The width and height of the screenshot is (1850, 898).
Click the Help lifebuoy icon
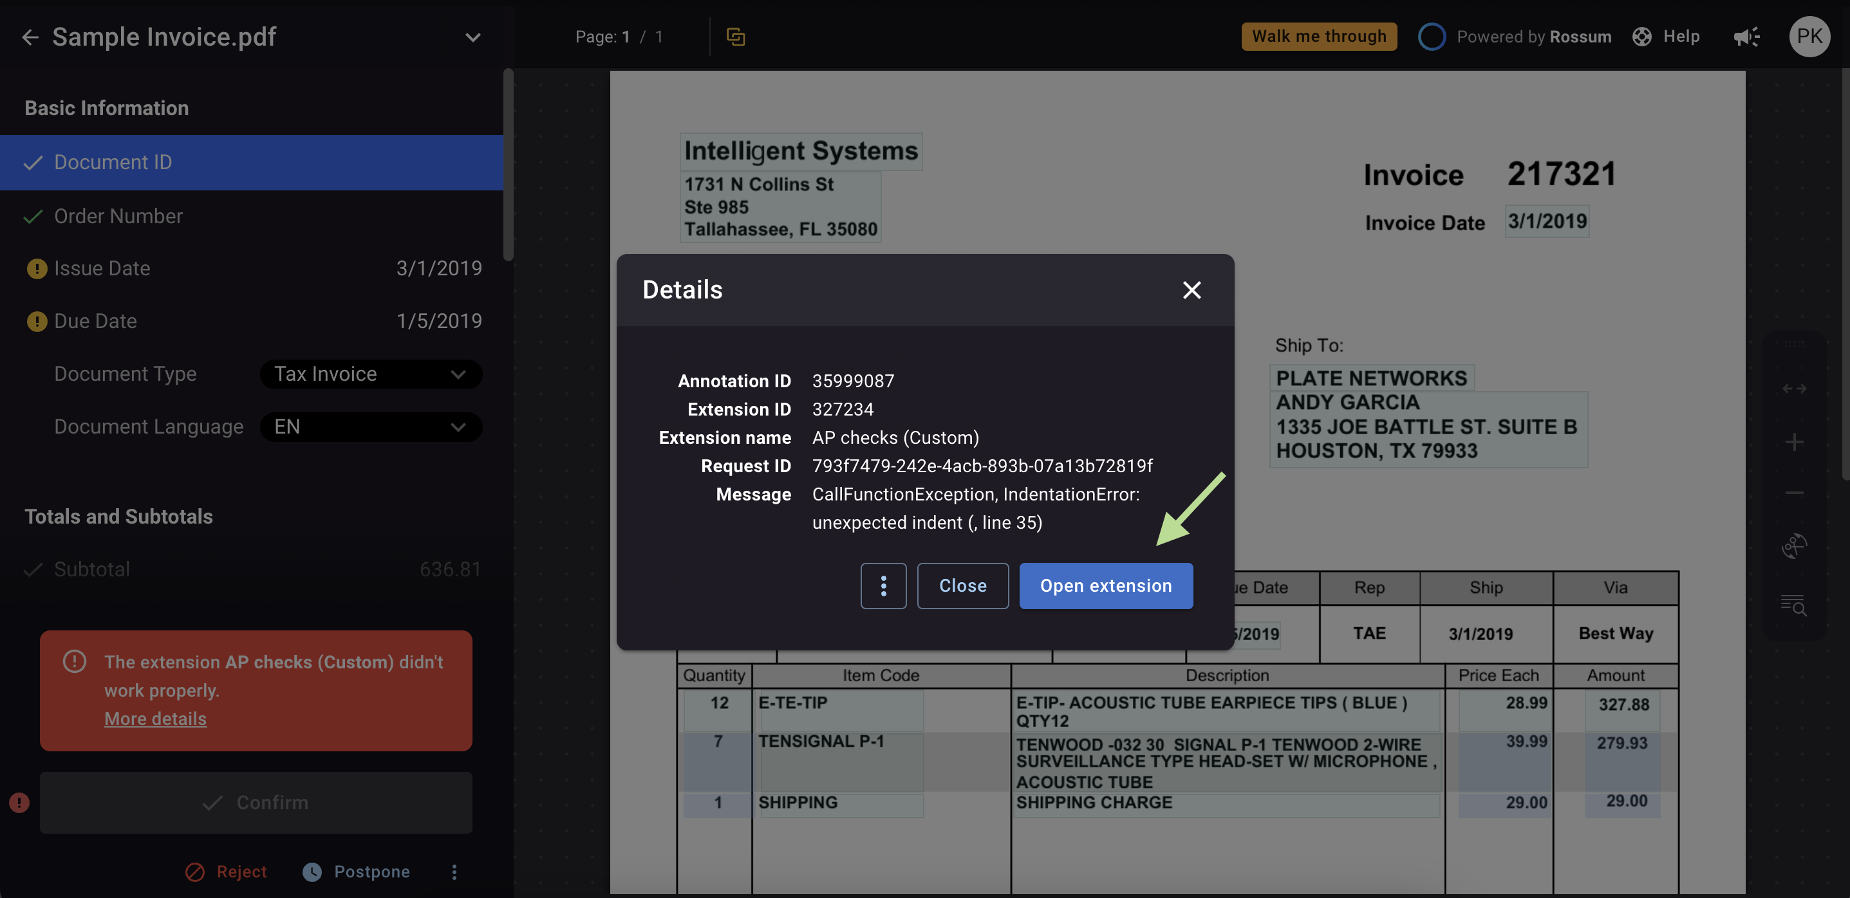(1643, 37)
